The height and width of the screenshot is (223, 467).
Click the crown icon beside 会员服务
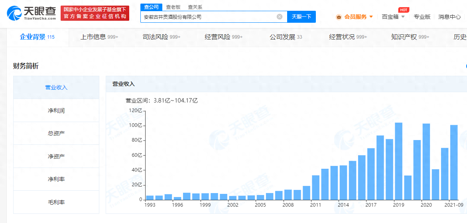[339, 17]
